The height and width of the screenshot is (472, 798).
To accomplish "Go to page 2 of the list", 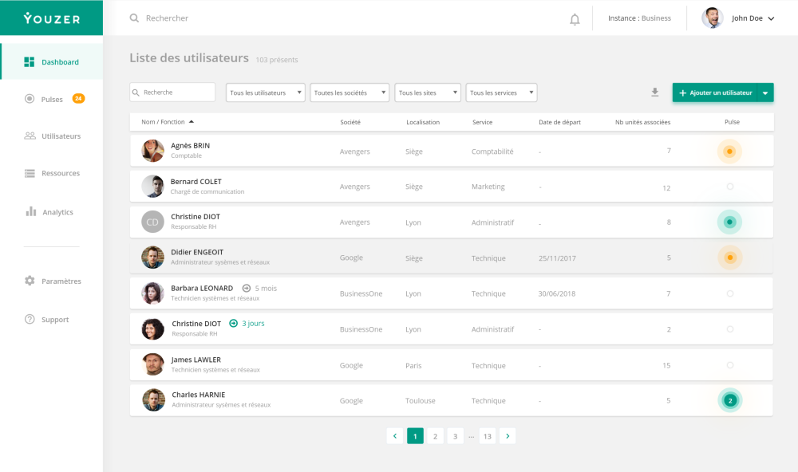I will 435,435.
